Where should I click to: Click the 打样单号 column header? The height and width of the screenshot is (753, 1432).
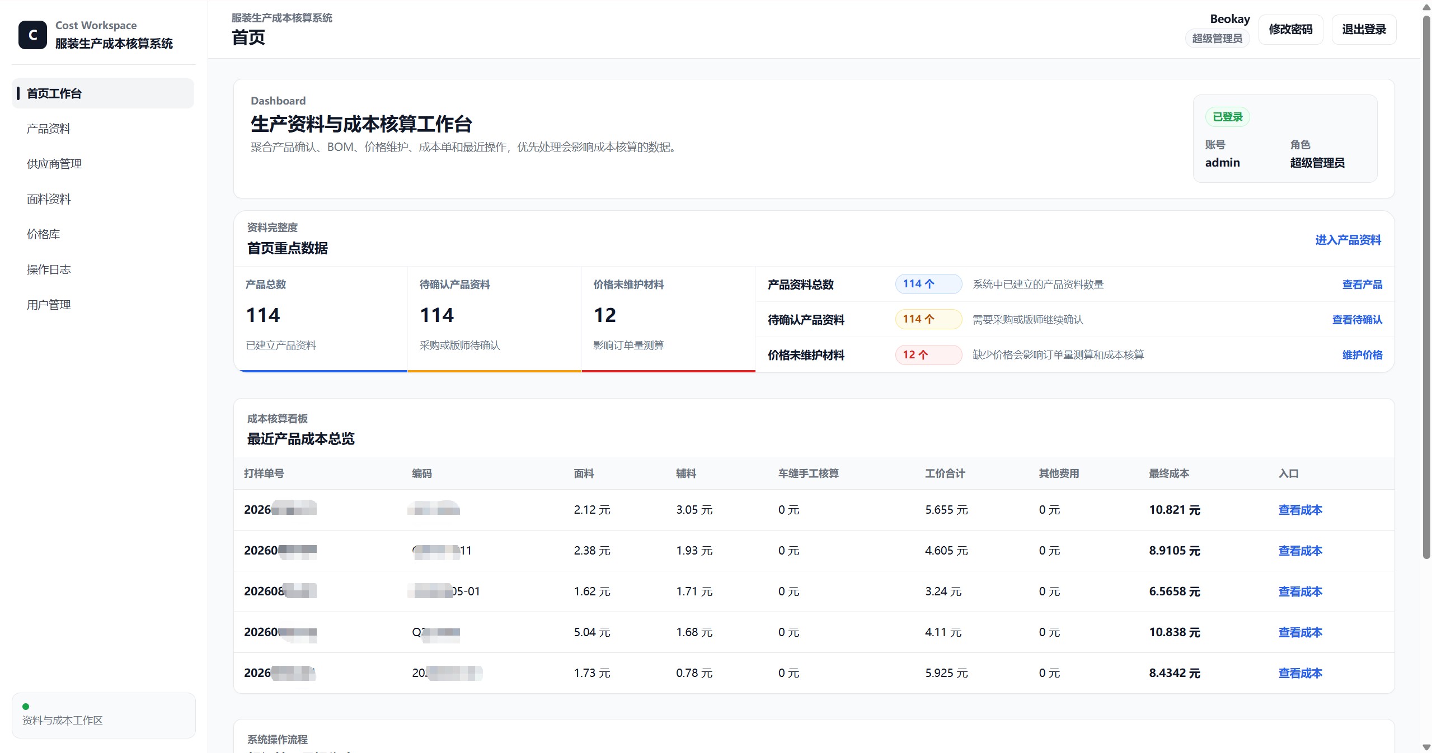click(x=264, y=473)
